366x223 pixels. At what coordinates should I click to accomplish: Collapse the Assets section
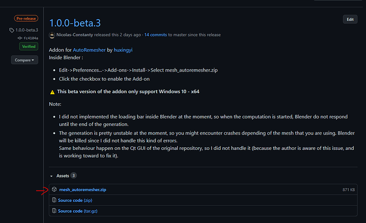[x=51, y=176]
